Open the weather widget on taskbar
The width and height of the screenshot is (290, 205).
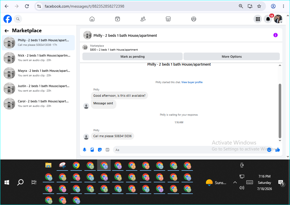tap(216, 183)
